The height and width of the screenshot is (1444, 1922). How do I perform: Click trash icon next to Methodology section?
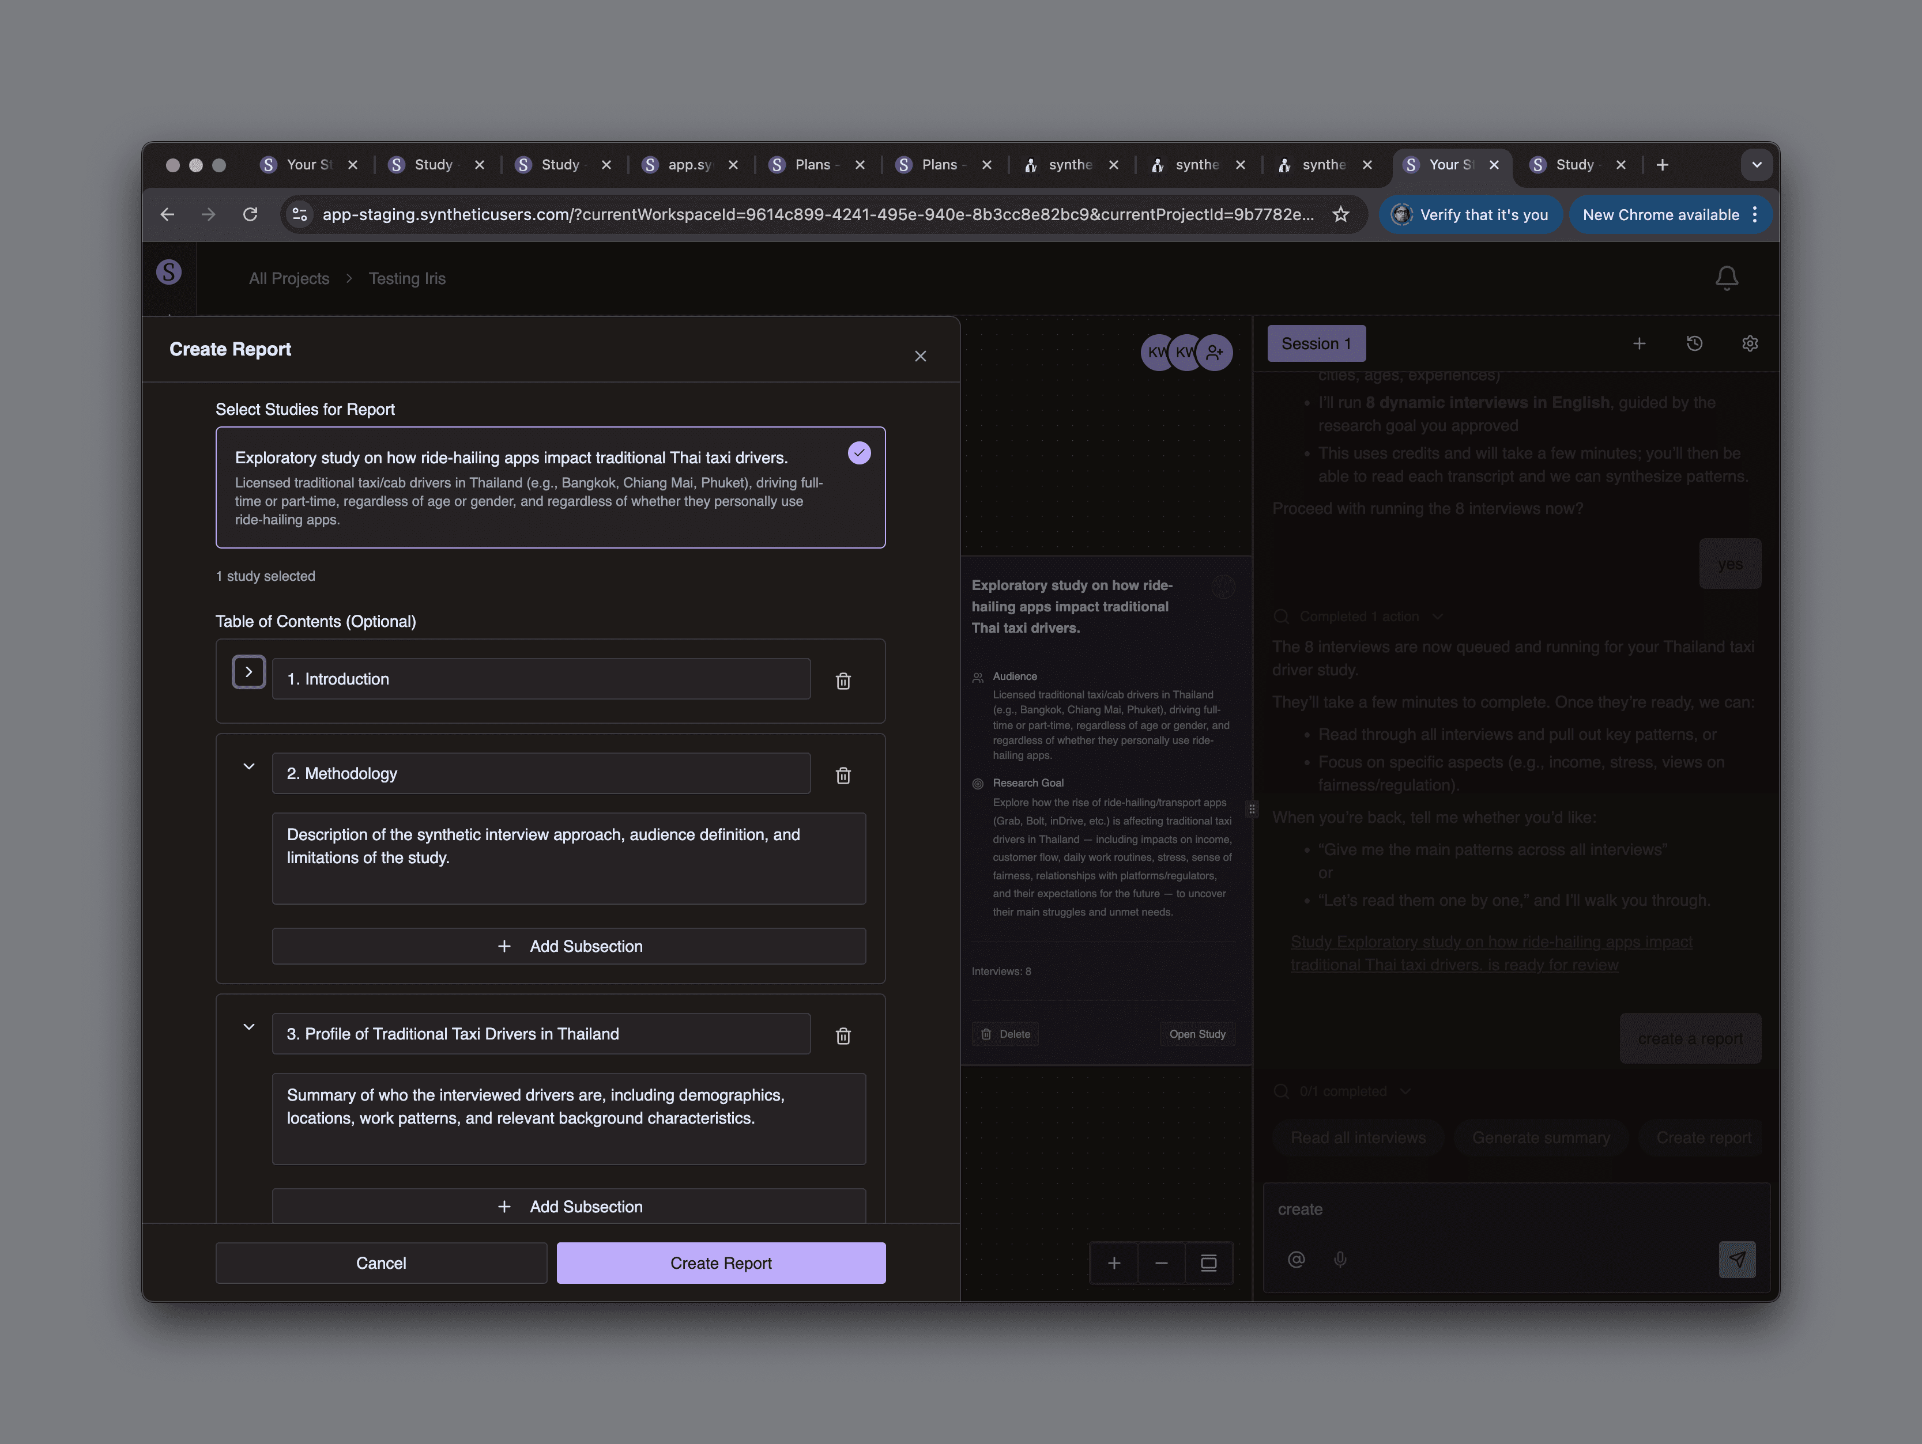pos(842,774)
